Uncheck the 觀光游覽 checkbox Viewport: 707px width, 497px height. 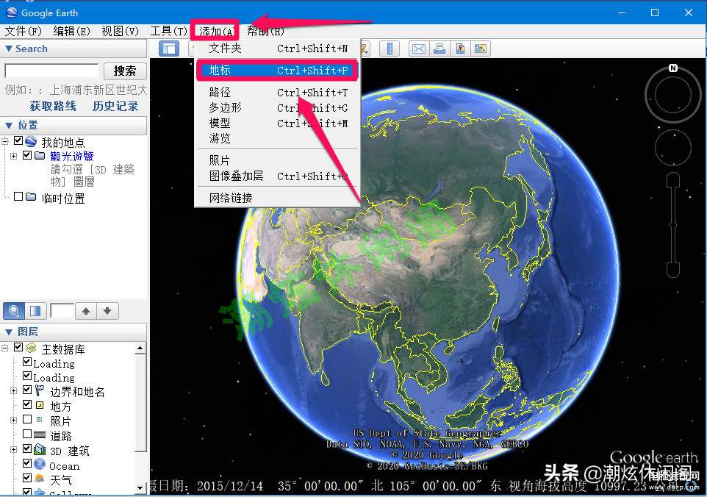tap(27, 155)
